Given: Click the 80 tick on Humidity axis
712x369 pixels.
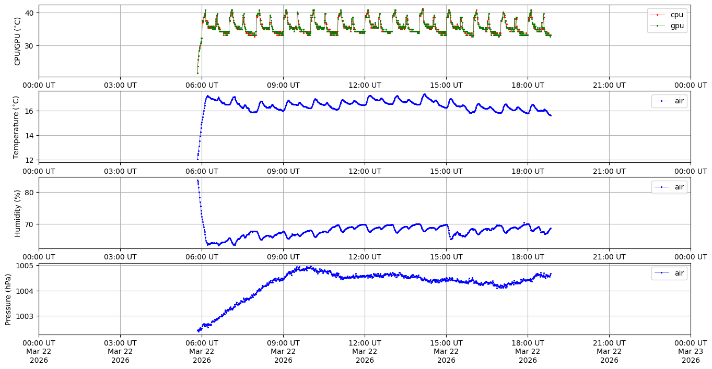Looking at the screenshot, I should point(29,193).
